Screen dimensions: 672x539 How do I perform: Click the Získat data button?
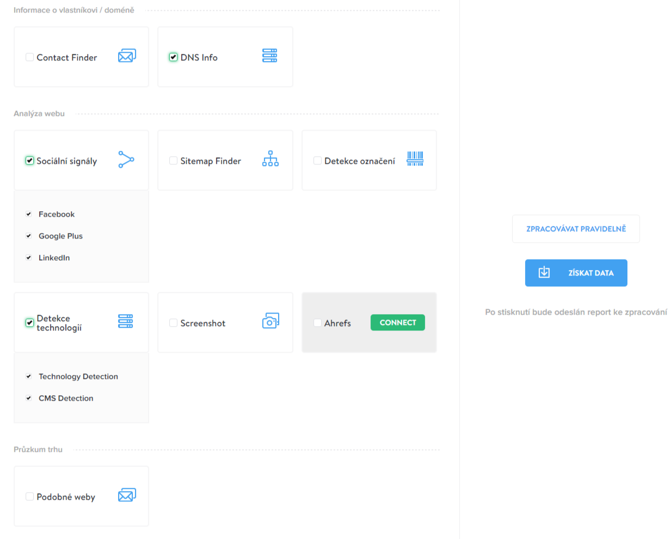[x=576, y=273]
